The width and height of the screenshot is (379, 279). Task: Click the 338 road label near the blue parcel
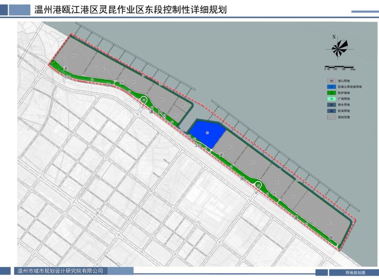coord(198,146)
